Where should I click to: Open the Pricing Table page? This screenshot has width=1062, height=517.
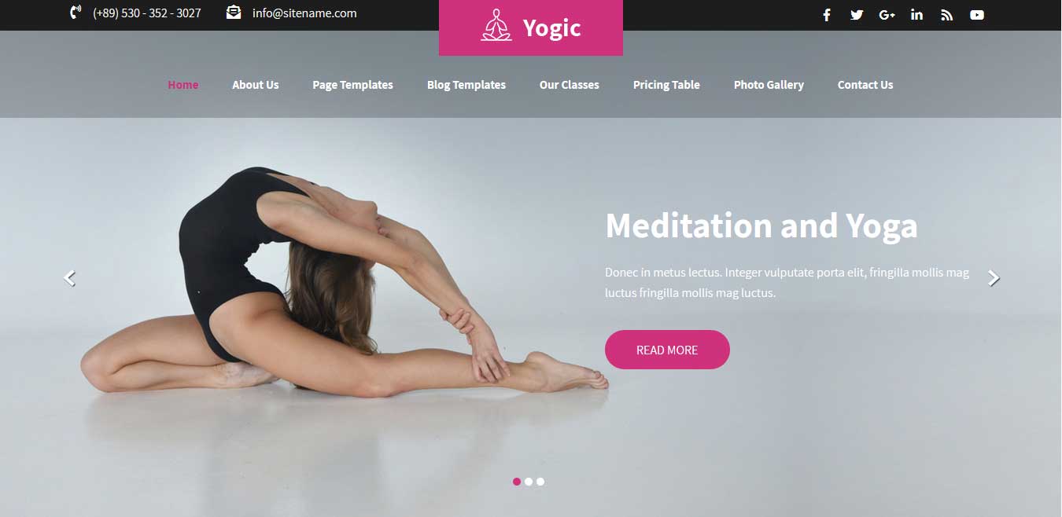[x=666, y=85]
